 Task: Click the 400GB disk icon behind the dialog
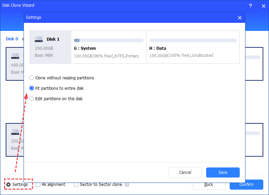pos(15,56)
